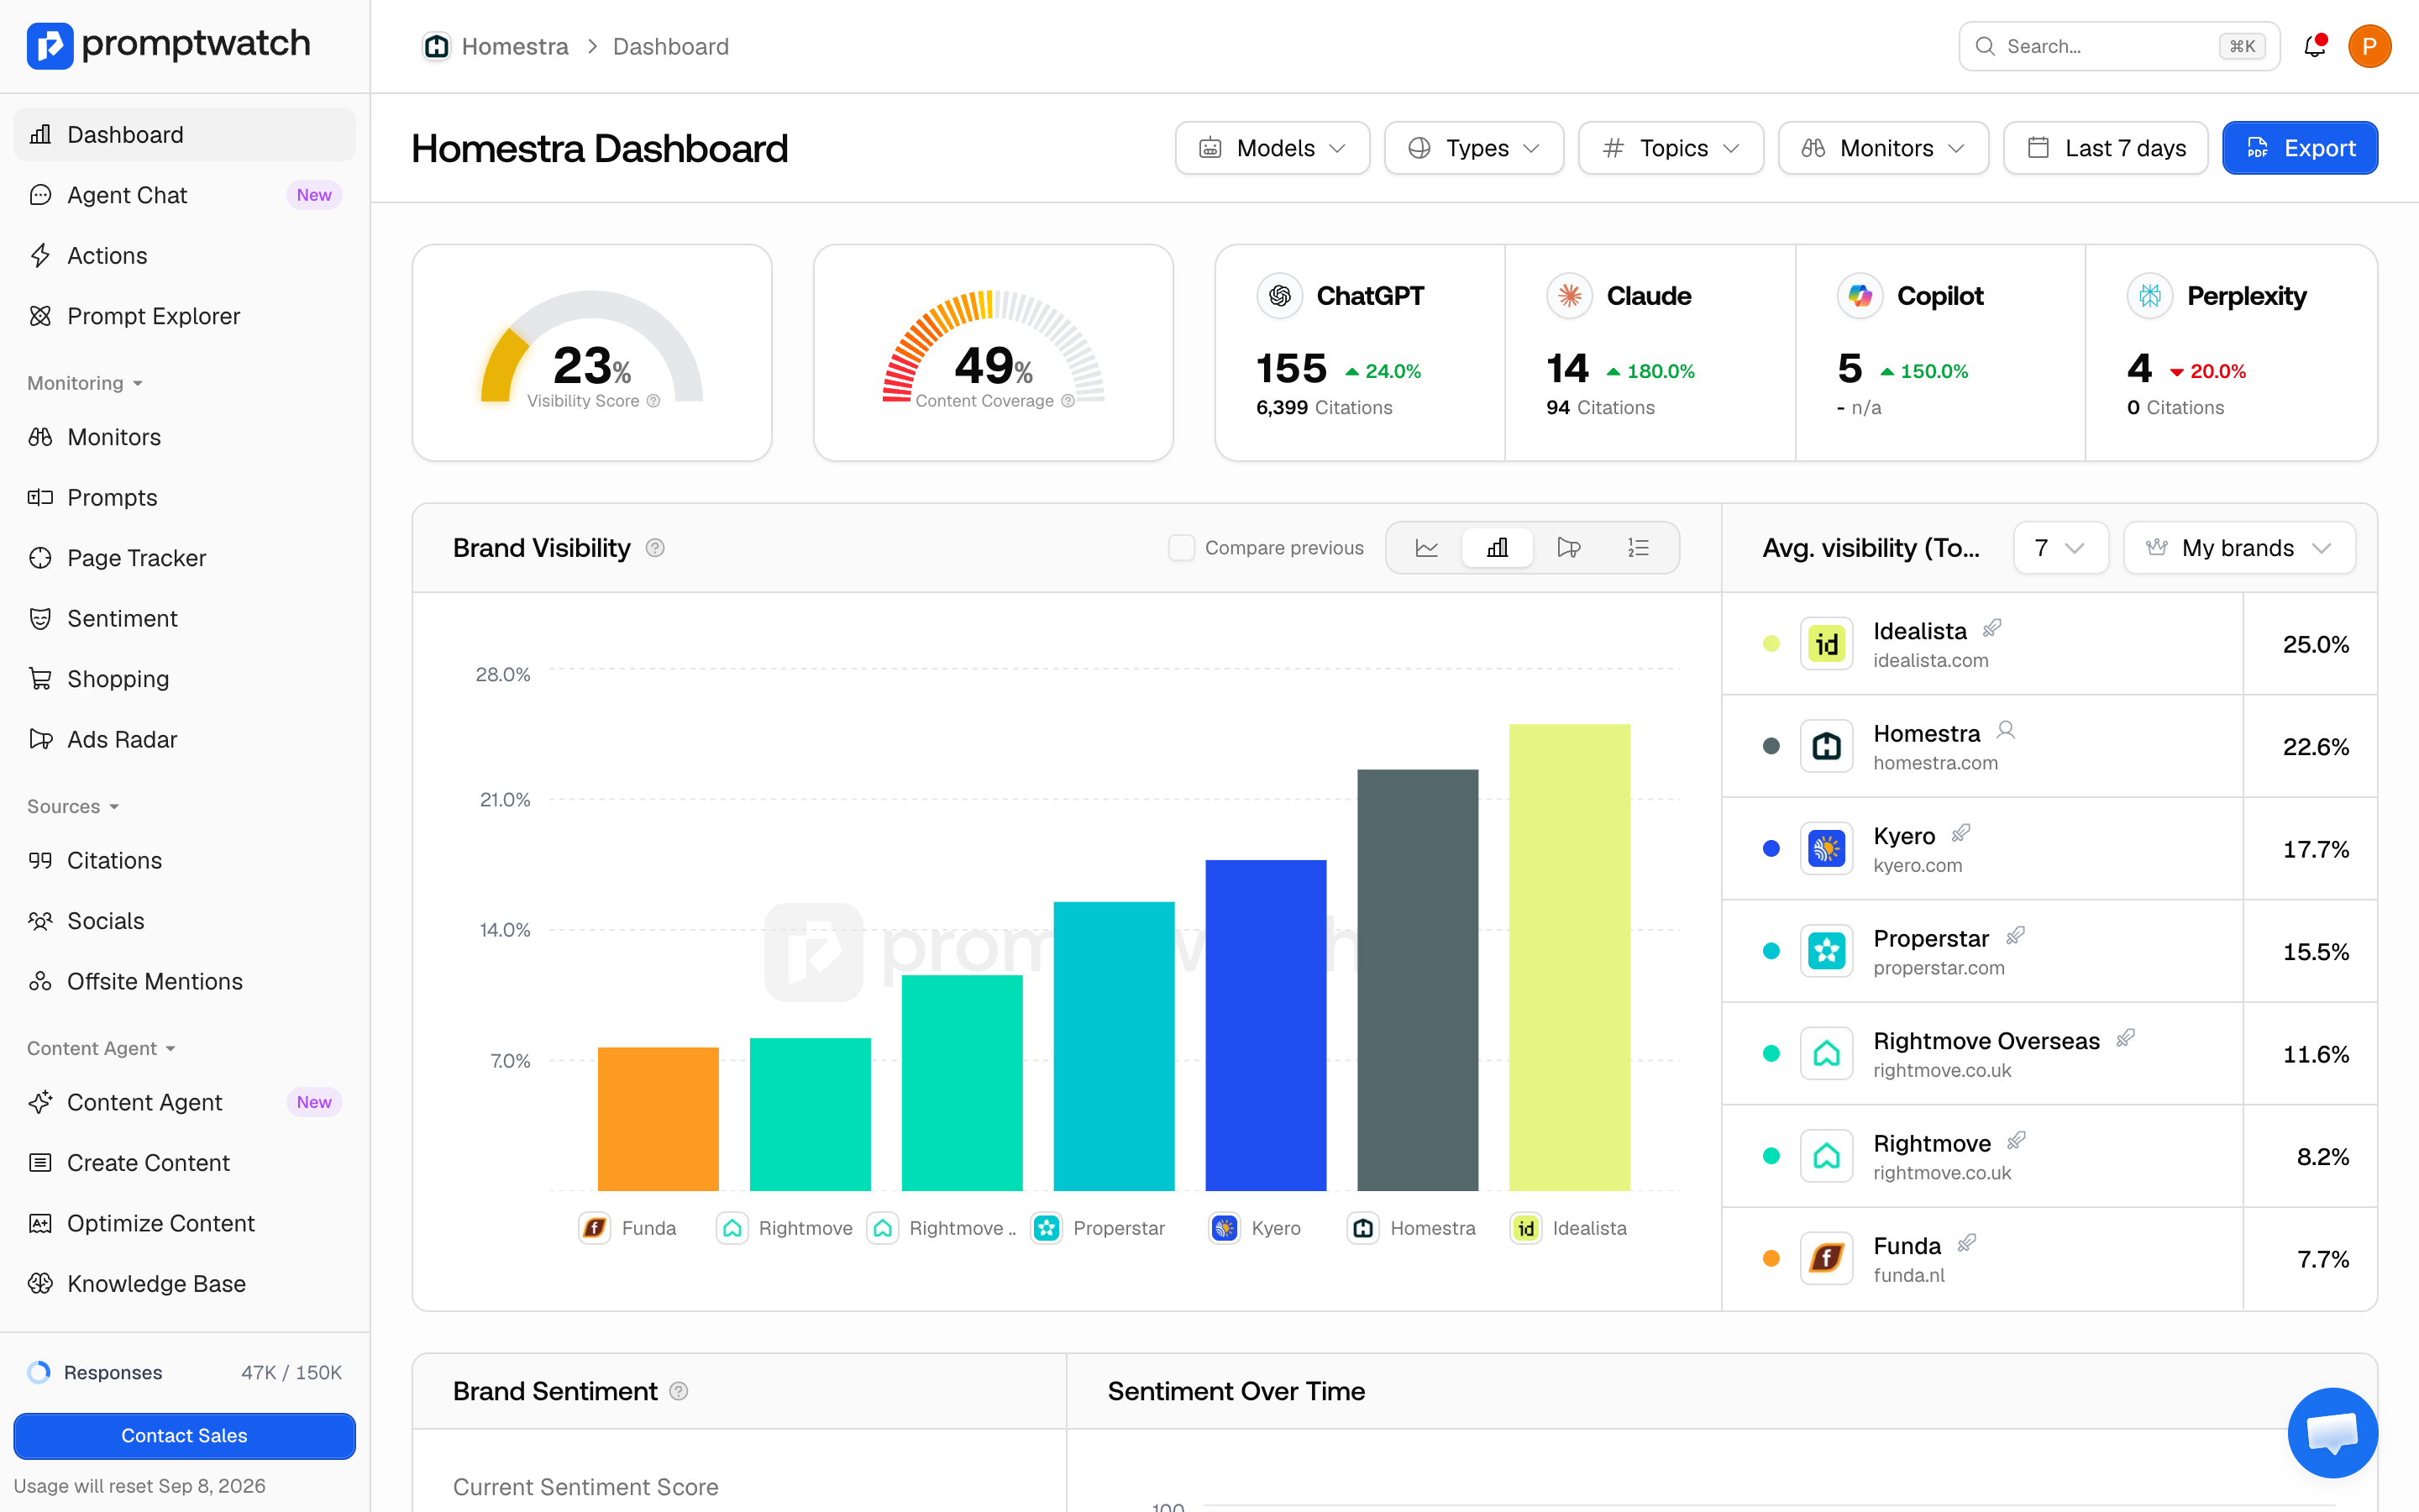Open the Models filter dropdown
The image size is (2419, 1512).
tap(1272, 148)
